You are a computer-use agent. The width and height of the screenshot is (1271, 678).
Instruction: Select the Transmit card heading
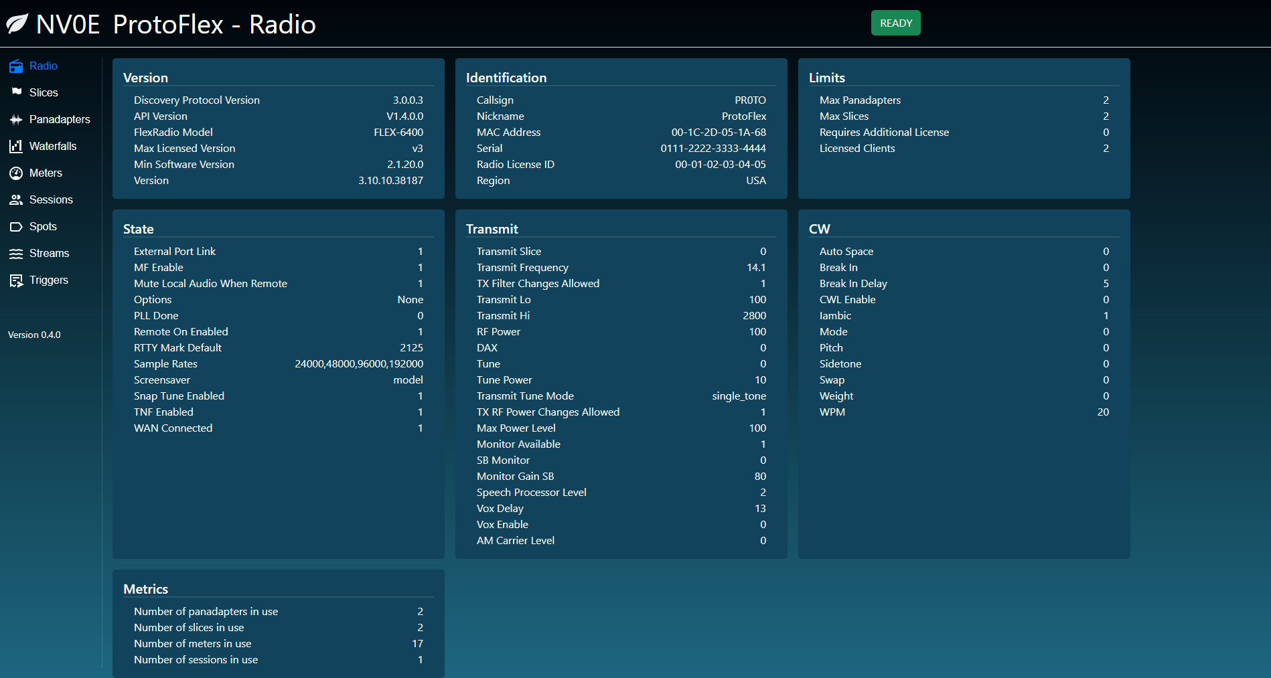click(492, 229)
